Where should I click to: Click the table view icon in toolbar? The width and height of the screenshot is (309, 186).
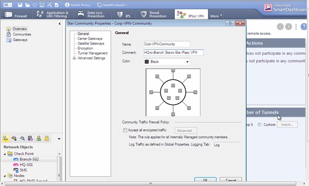tap(42, 5)
